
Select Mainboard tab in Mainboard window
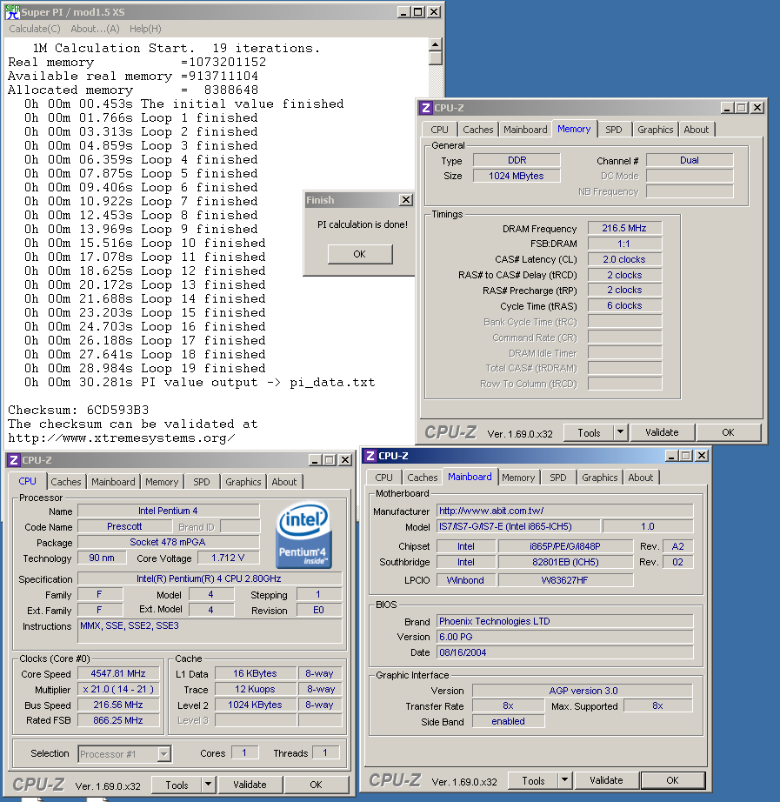click(x=470, y=477)
